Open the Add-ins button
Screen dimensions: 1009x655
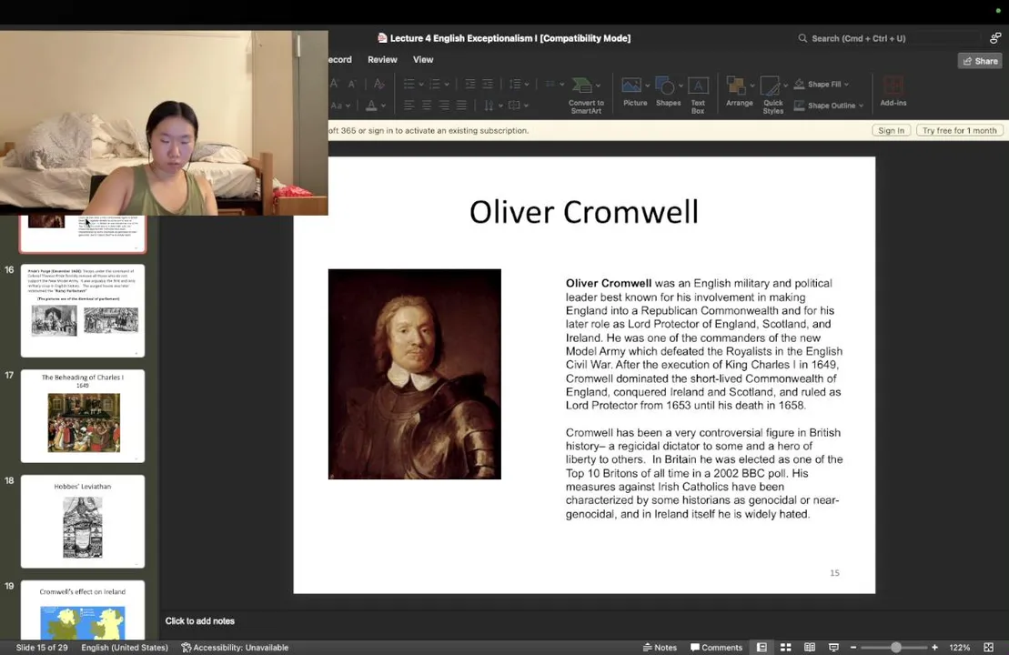893,91
